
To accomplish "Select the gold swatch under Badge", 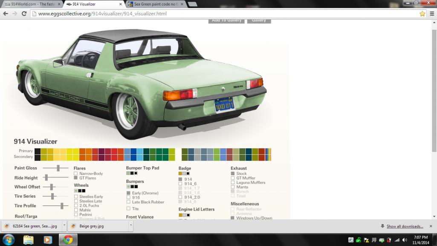I will [x=180, y=174].
